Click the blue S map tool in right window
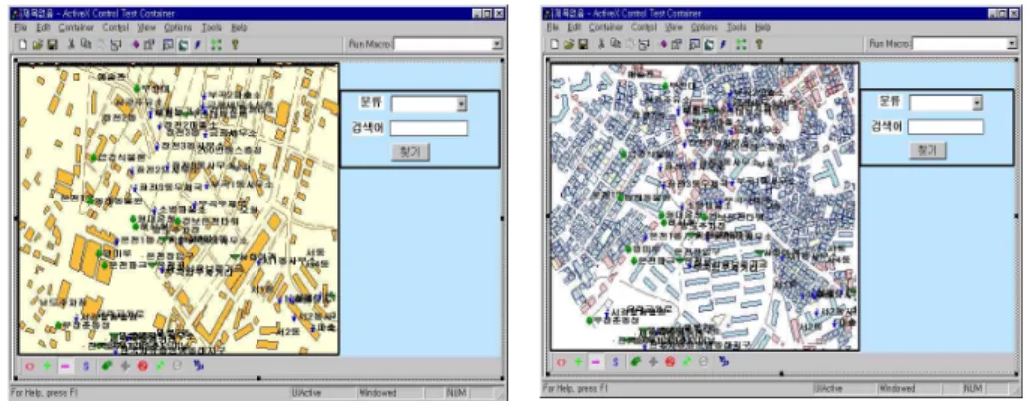Viewport: 1030px width, 401px height. (x=616, y=362)
